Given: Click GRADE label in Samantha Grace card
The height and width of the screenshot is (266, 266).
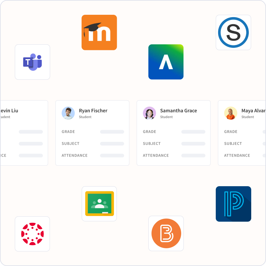Looking at the screenshot, I should coord(150,132).
